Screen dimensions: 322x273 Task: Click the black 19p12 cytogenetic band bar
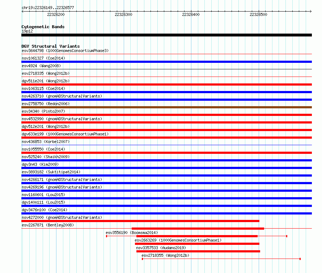(x=166, y=35)
